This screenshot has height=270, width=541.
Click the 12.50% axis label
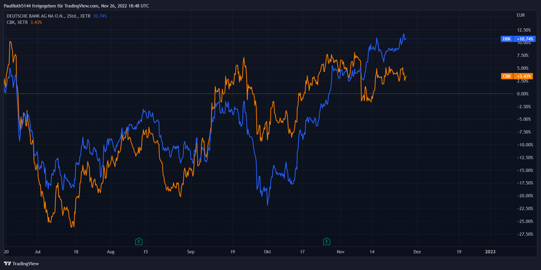524,30
